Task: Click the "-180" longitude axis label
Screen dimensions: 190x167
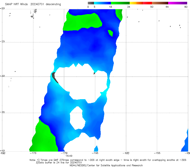Action: [x=3, y=153]
